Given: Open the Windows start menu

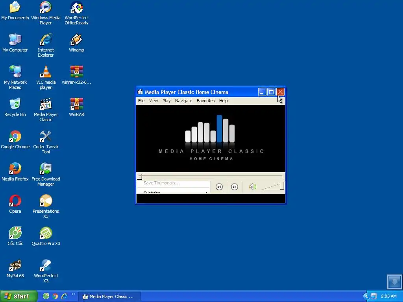Looking at the screenshot, I should 19,296.
